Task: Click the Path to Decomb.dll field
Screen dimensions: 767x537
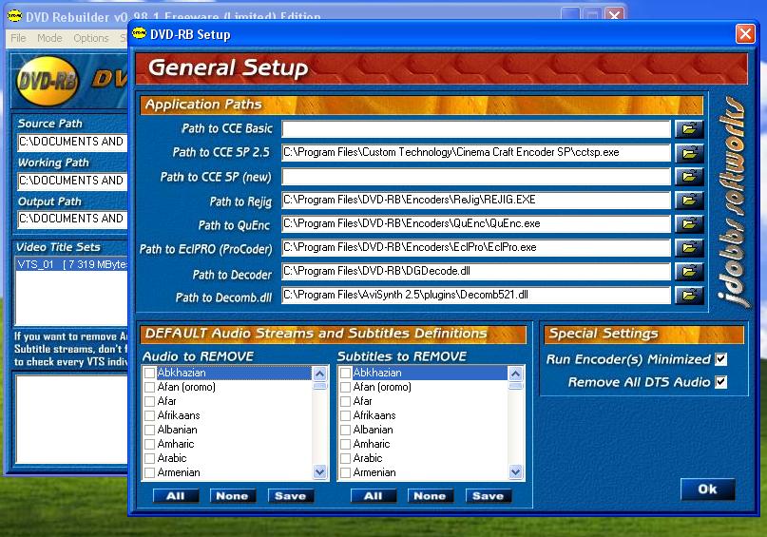Action: click(x=476, y=295)
